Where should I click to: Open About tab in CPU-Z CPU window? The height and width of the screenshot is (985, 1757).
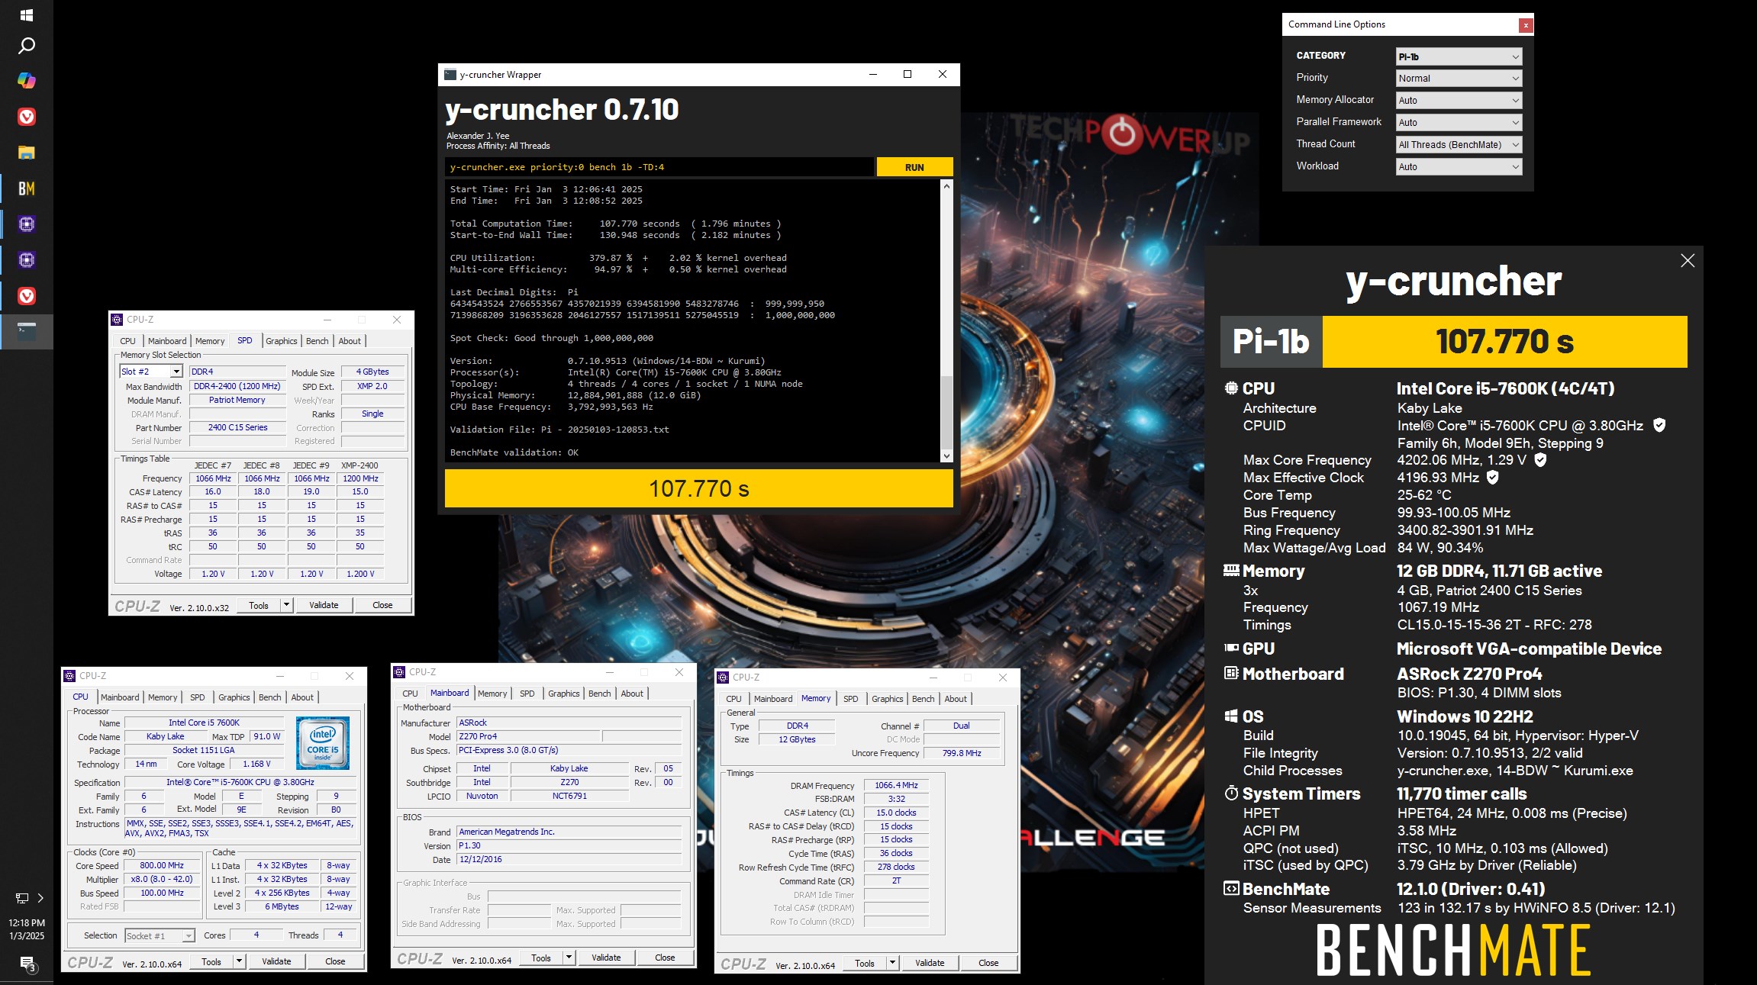302,697
